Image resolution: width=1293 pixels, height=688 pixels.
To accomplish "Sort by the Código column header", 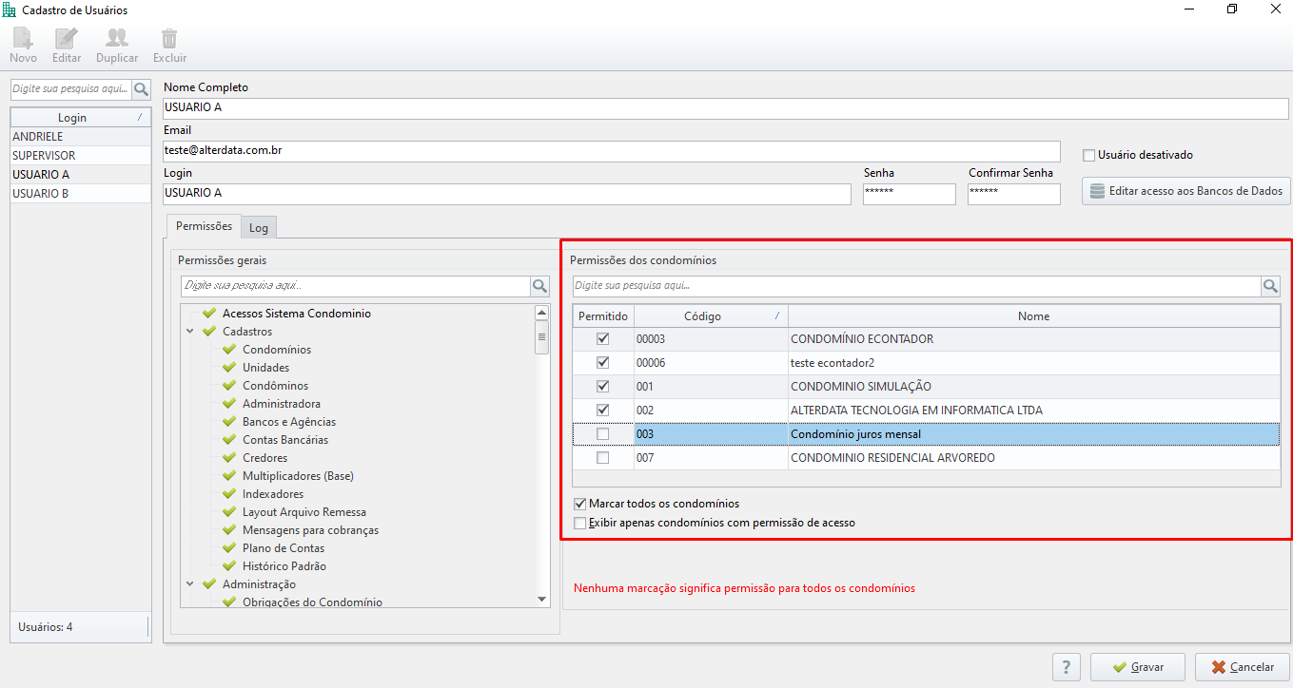I will (x=711, y=316).
